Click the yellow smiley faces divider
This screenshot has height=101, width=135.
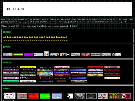(35, 37)
